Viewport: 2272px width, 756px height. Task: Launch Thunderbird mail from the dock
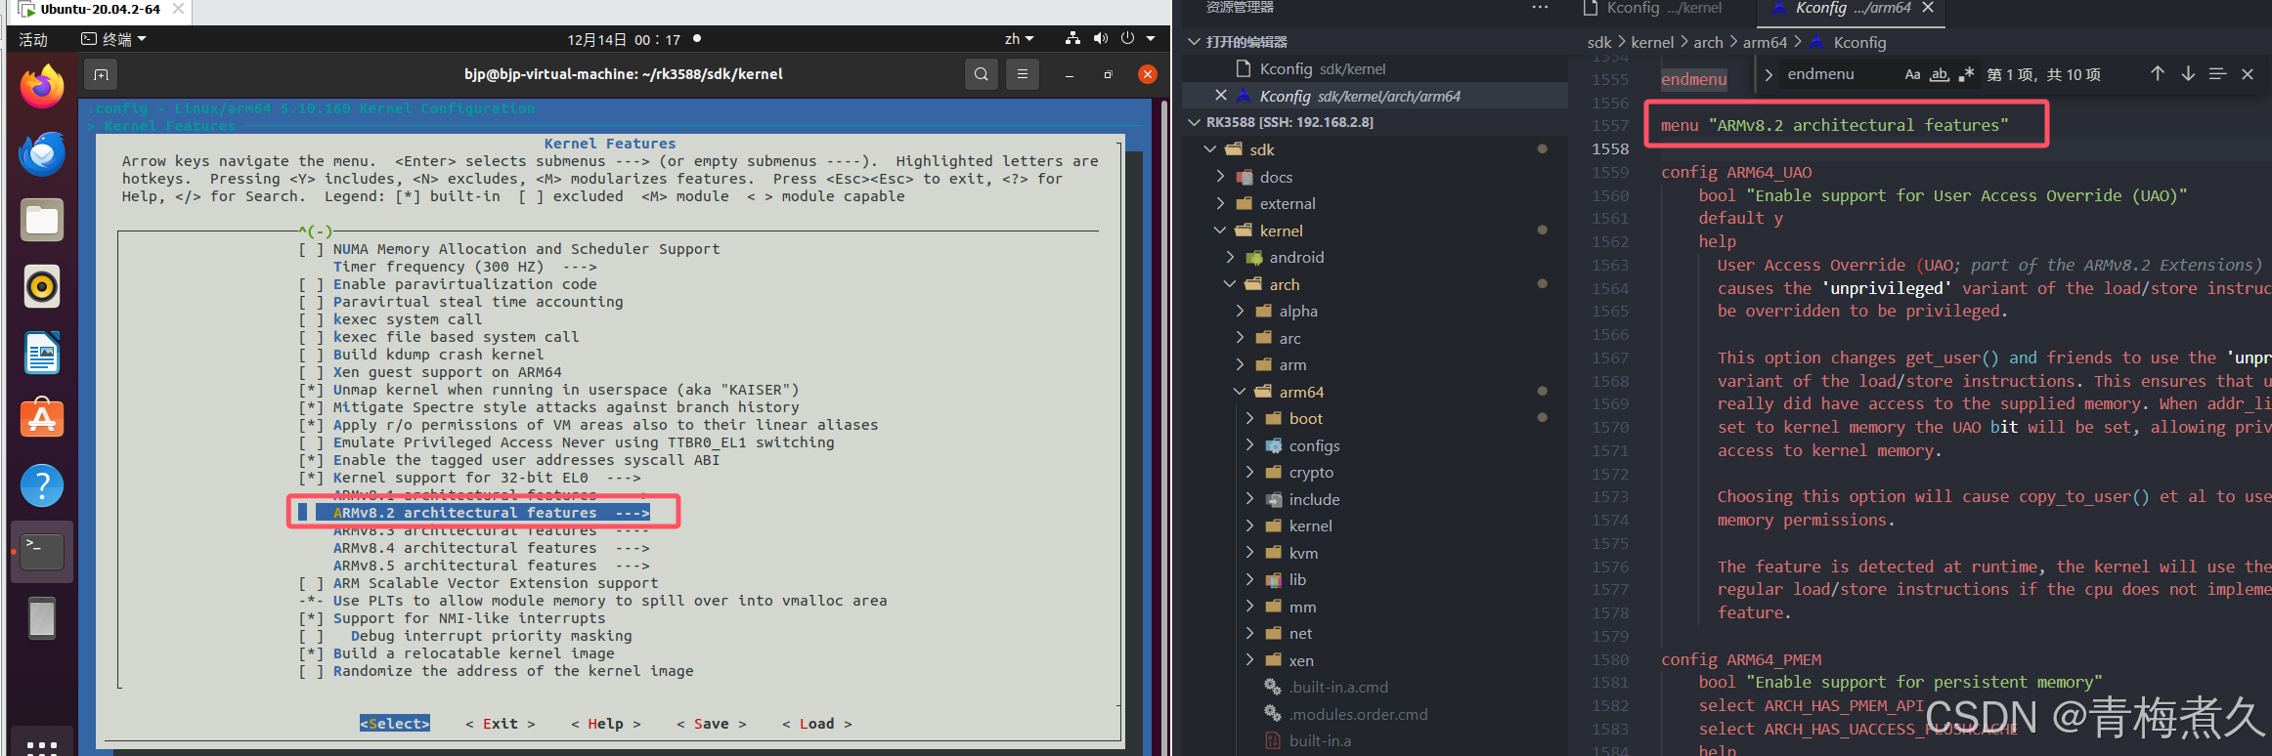(x=41, y=154)
